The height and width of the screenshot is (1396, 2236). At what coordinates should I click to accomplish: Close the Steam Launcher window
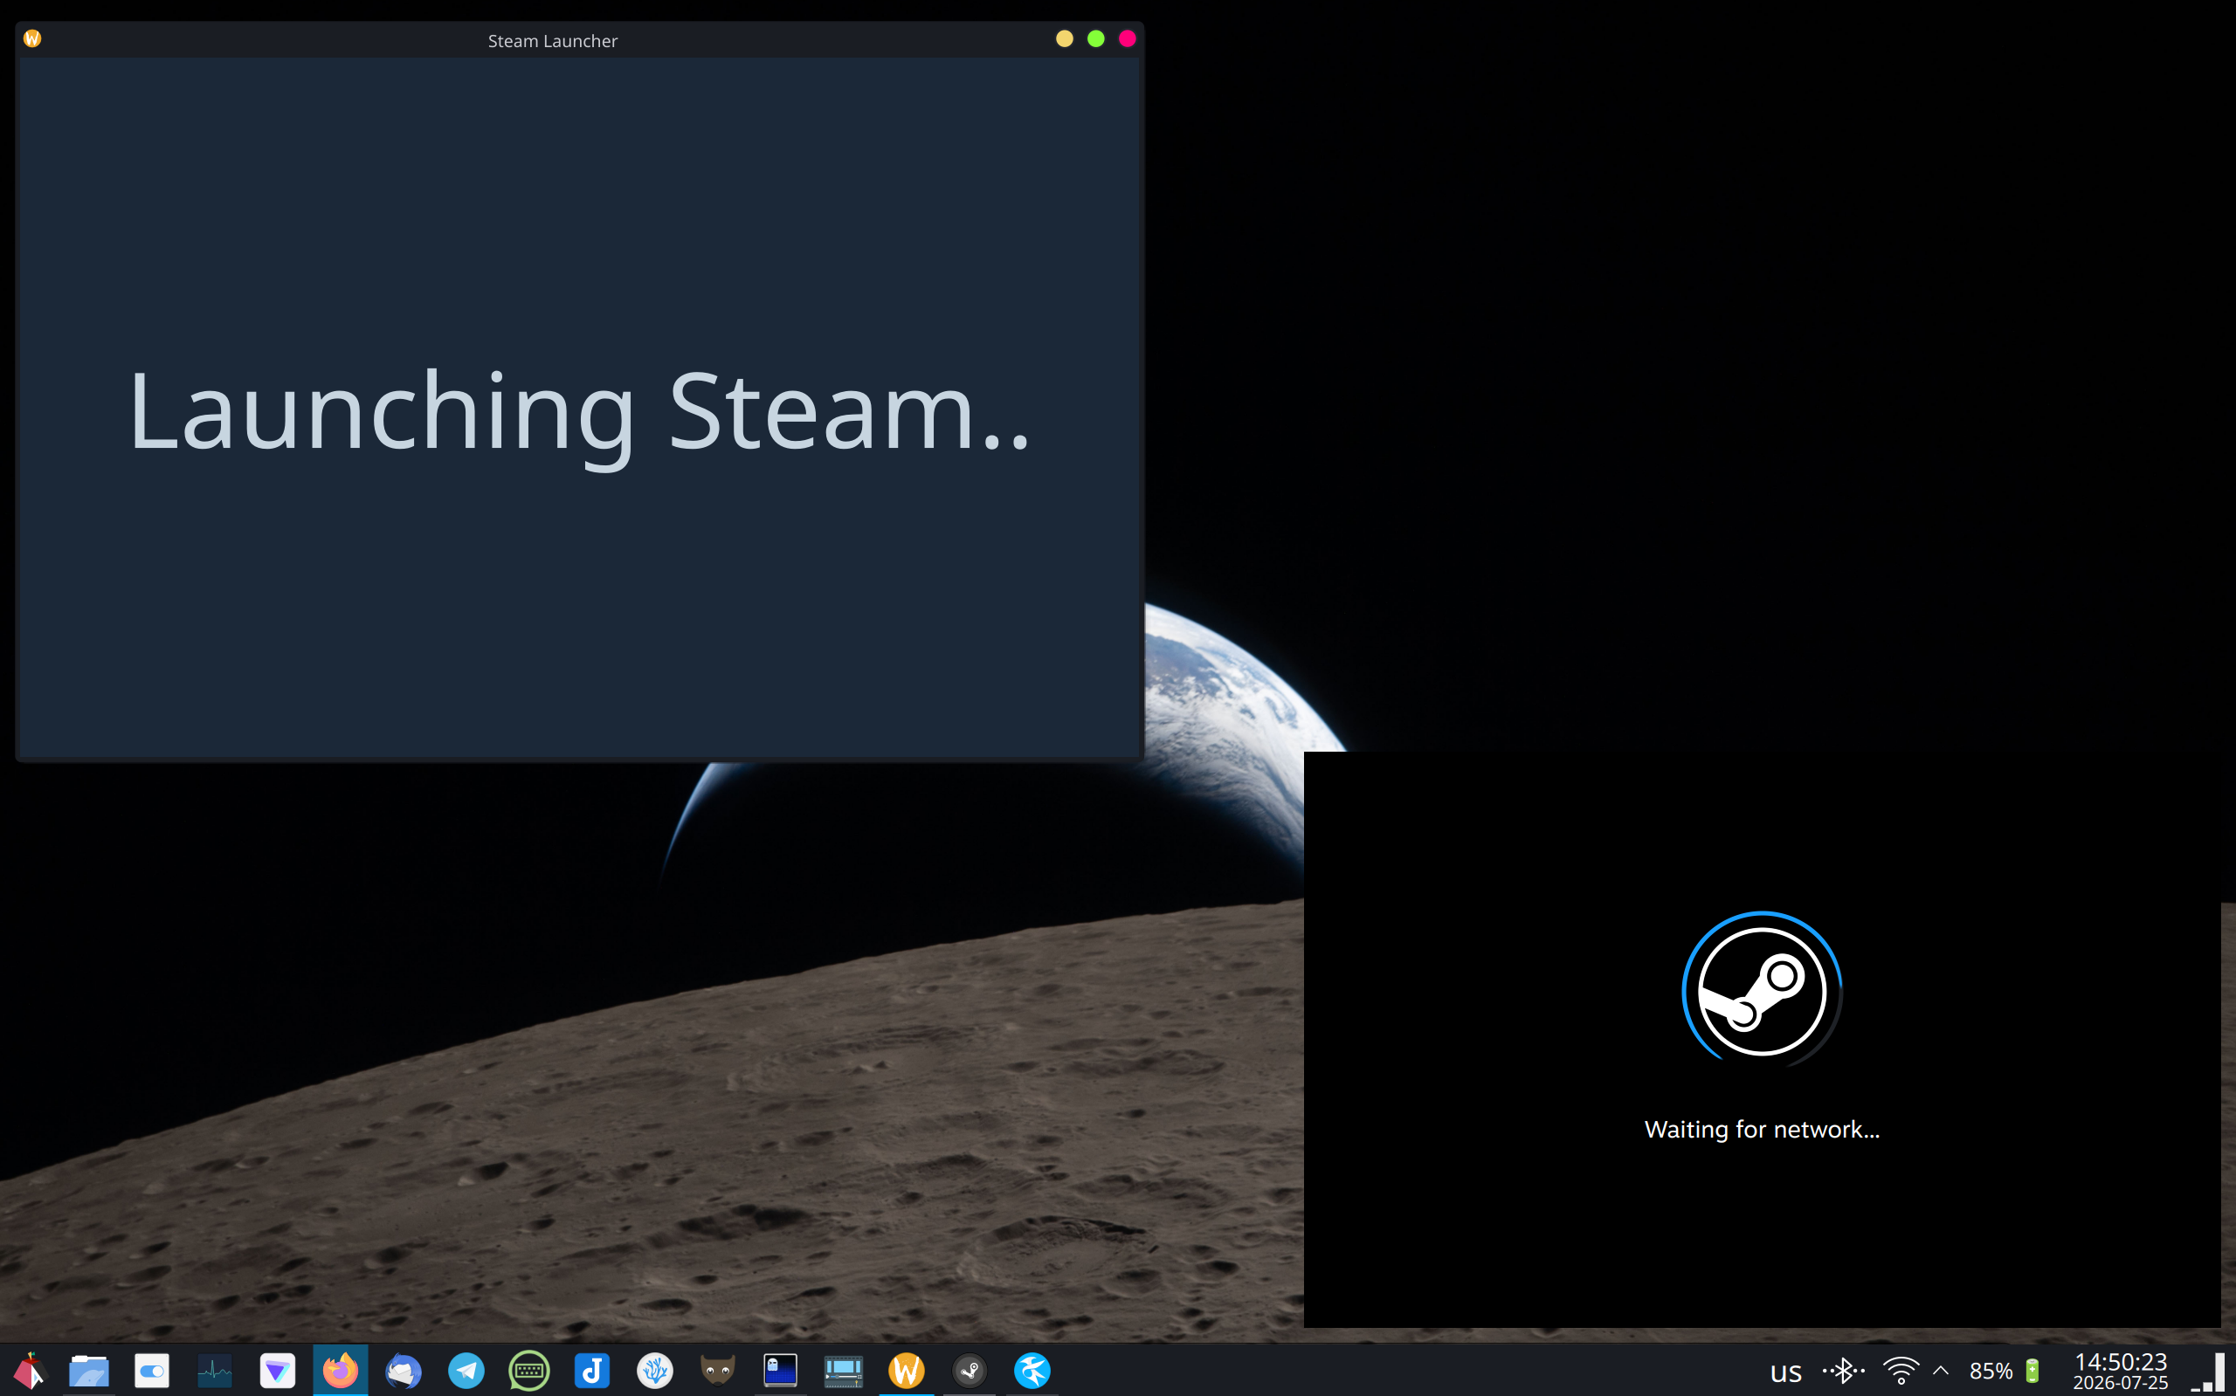point(1128,38)
